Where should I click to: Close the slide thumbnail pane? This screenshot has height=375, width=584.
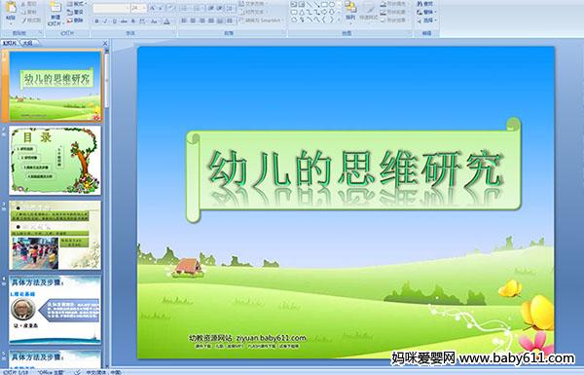point(105,43)
